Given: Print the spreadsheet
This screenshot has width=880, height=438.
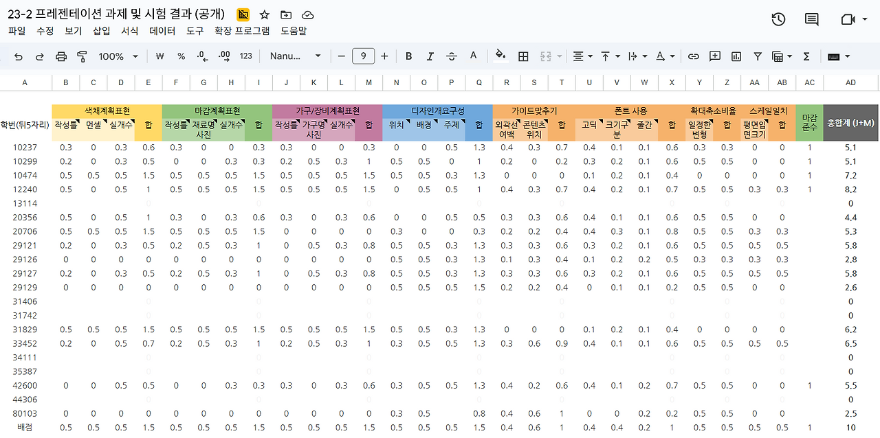Looking at the screenshot, I should [61, 56].
